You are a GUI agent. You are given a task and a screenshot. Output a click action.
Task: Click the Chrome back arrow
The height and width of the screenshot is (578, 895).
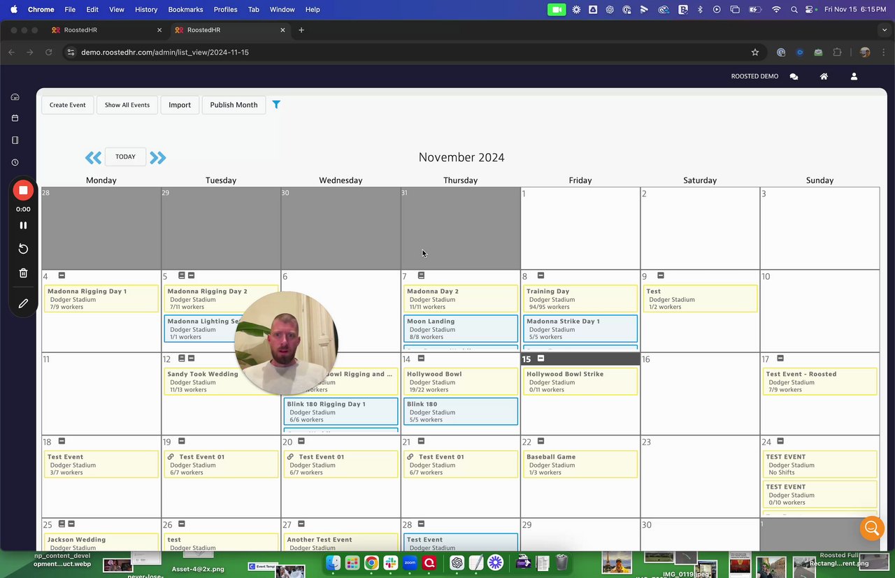click(x=11, y=52)
